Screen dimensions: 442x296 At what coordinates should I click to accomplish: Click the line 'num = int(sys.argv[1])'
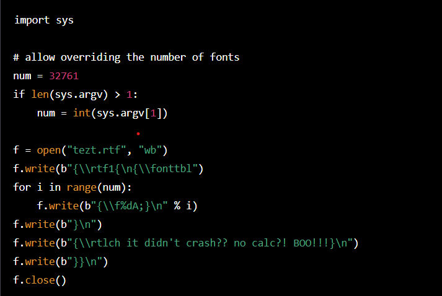(x=102, y=113)
